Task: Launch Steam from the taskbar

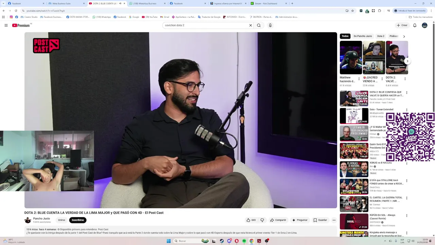Action: coord(222,241)
